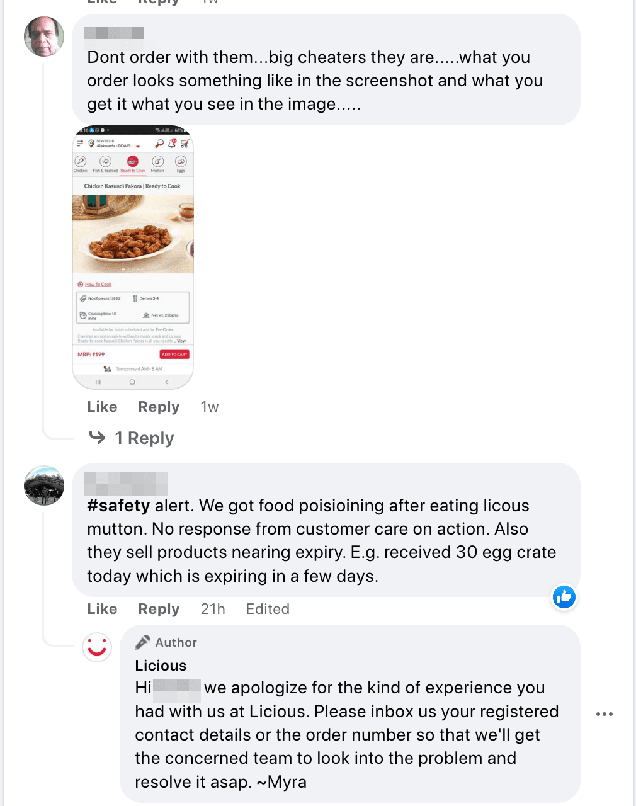Click the Author pen badge icon

tap(143, 642)
